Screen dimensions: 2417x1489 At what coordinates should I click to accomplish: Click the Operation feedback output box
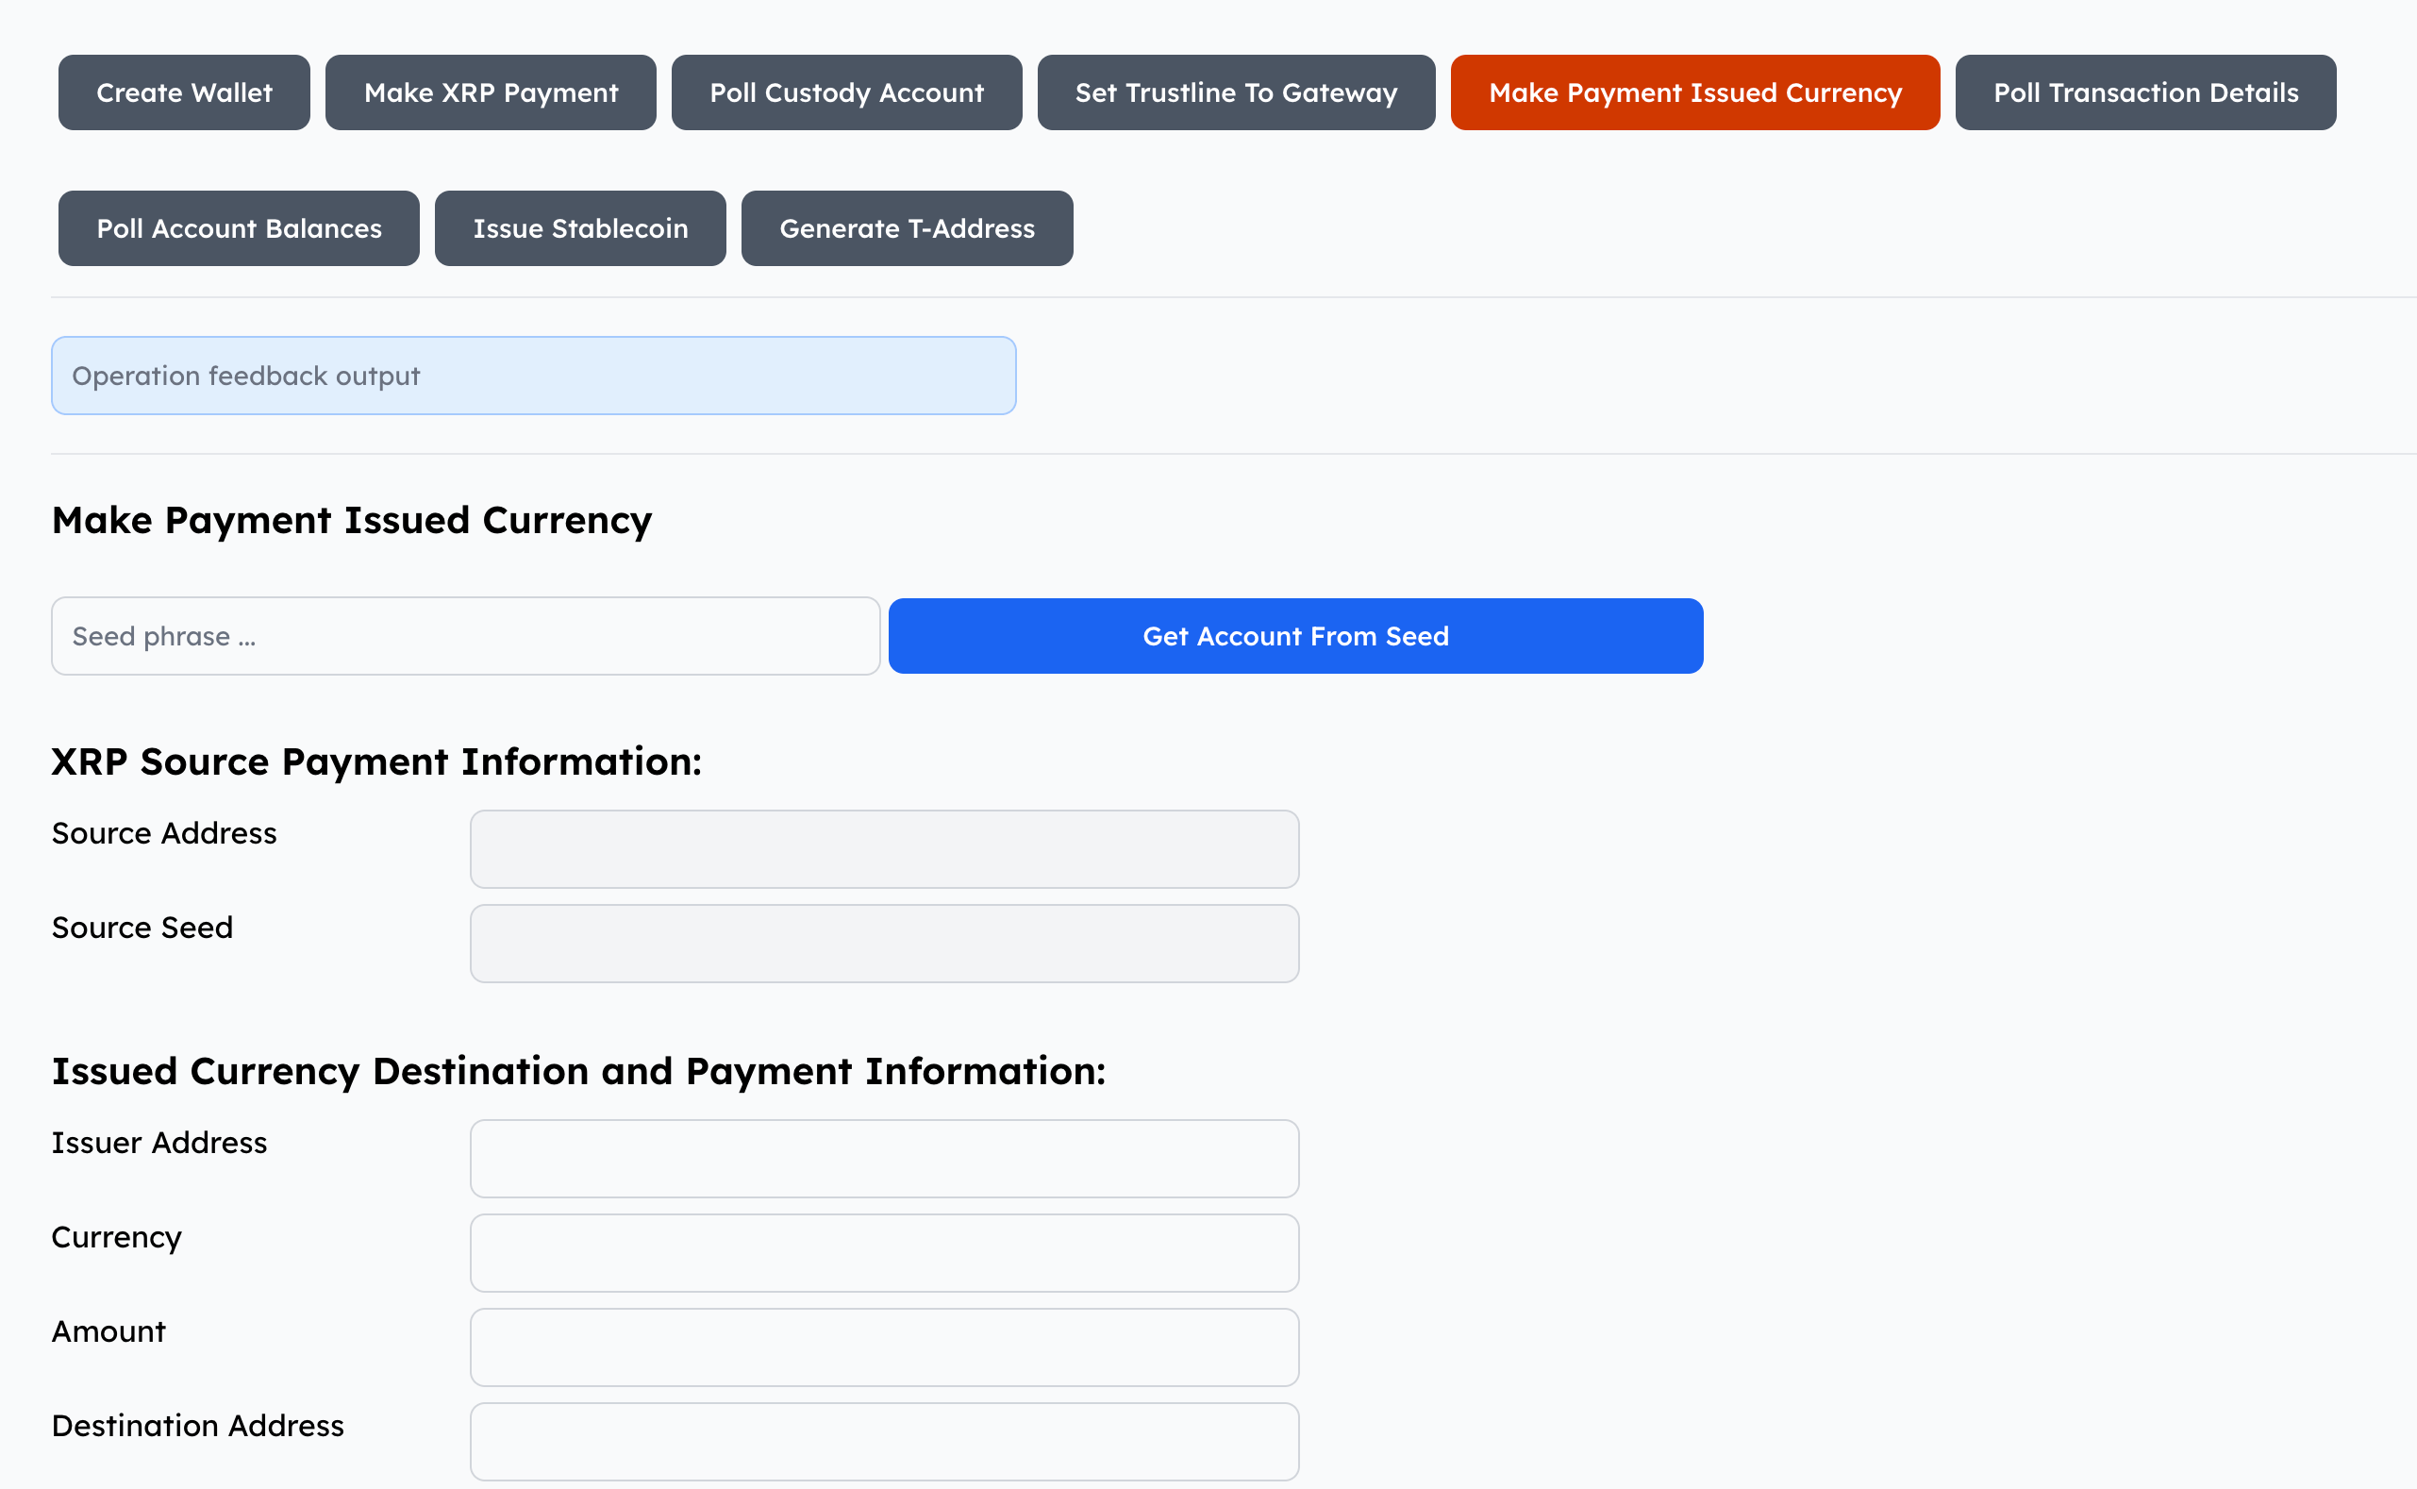click(533, 375)
